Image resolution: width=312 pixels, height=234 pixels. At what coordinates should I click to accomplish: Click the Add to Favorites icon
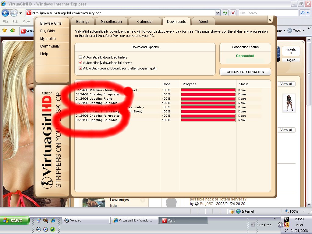[x=13, y=30]
